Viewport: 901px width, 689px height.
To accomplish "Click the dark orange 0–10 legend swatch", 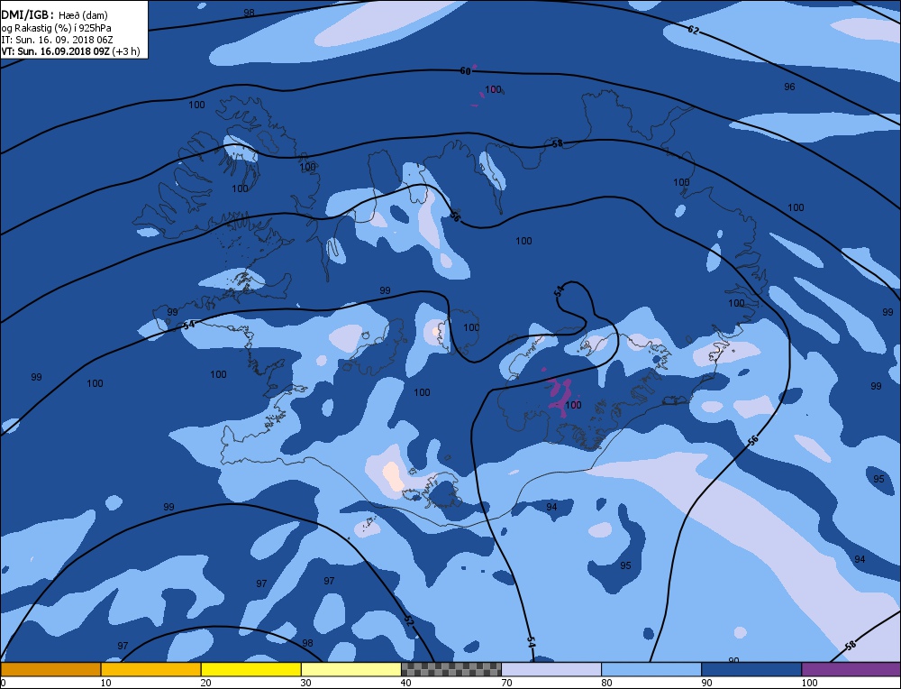I will click(x=50, y=669).
